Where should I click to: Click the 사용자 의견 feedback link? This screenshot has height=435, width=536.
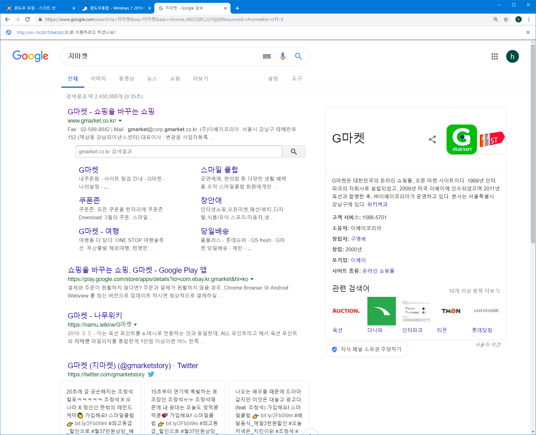pyautogui.click(x=488, y=345)
